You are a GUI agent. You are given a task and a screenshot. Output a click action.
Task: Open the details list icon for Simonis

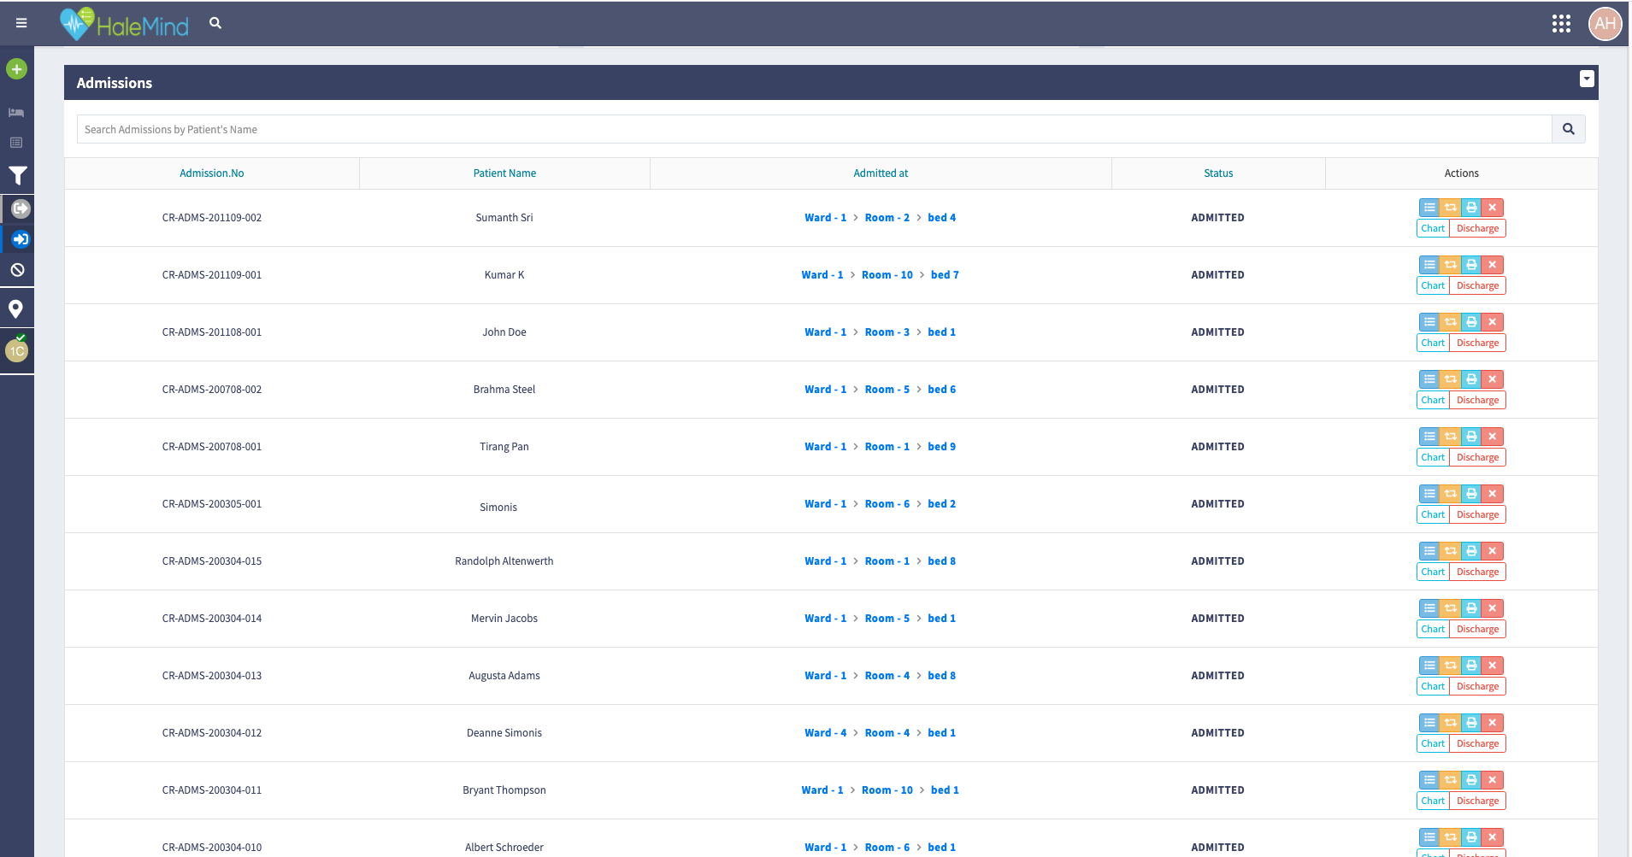(1429, 494)
